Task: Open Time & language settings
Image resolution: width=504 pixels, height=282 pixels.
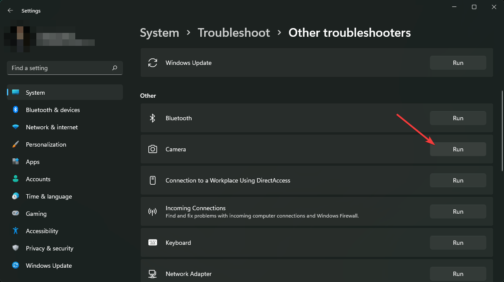Action: click(x=48, y=196)
